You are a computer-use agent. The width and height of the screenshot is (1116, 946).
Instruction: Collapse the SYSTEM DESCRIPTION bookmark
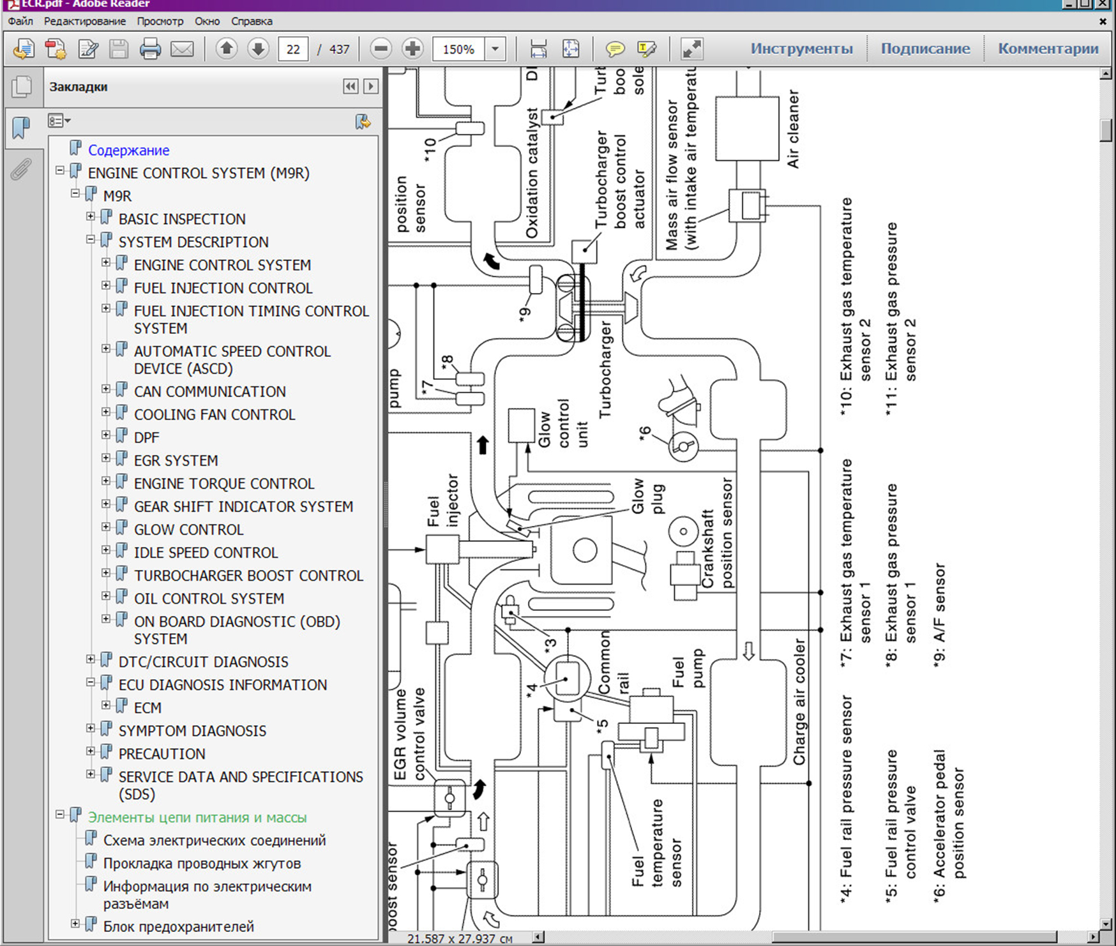pyautogui.click(x=91, y=239)
